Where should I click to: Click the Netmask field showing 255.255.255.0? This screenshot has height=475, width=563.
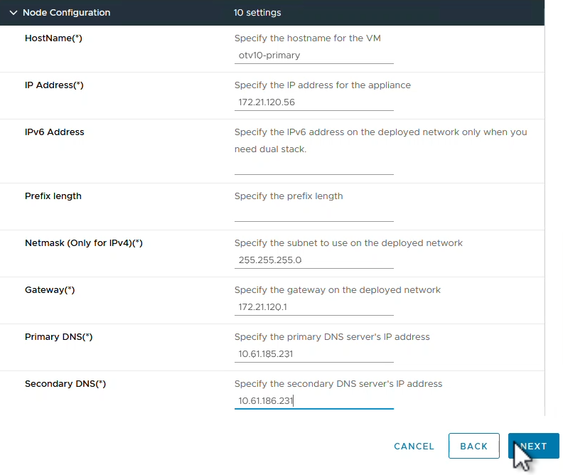313,260
